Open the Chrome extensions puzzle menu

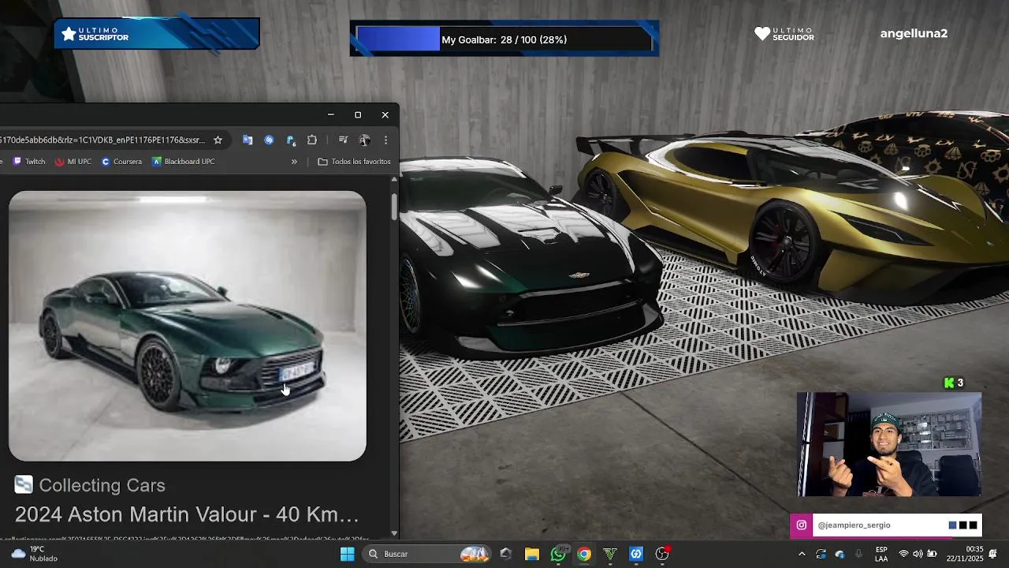pyautogui.click(x=312, y=140)
